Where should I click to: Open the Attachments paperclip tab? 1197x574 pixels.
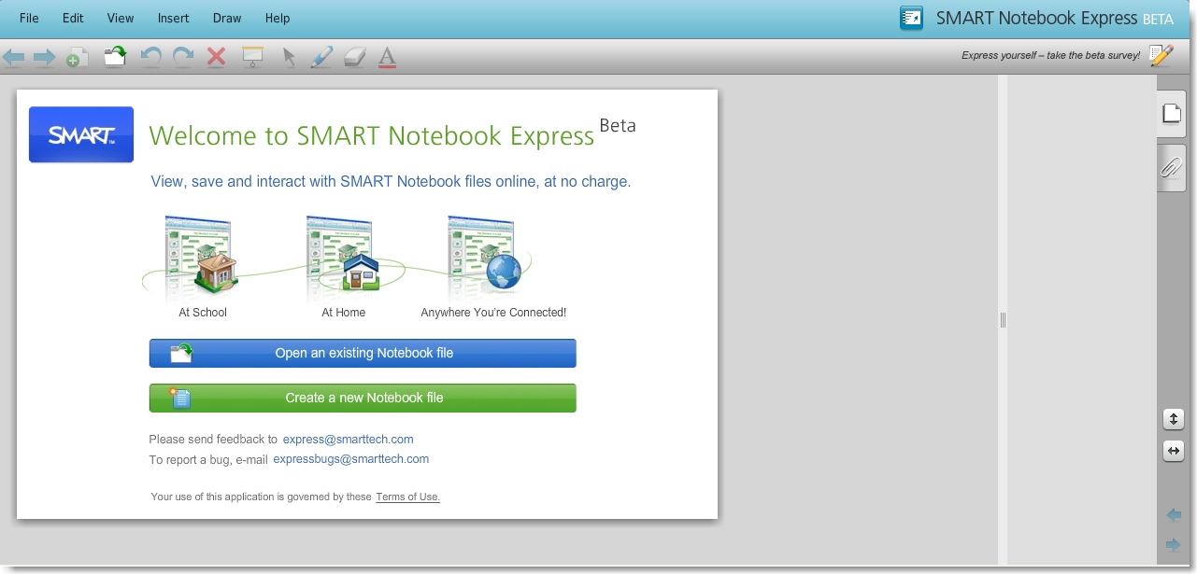pos(1172,168)
